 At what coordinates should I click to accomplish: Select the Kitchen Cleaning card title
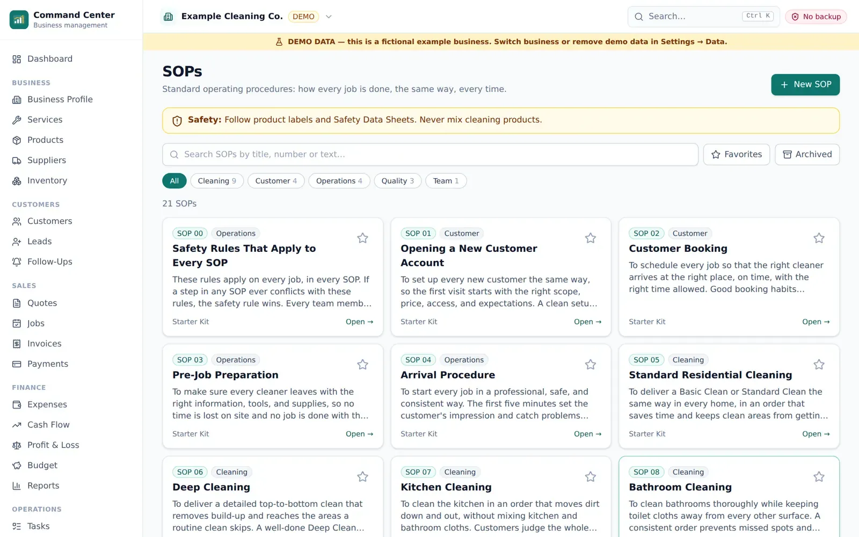(446, 487)
